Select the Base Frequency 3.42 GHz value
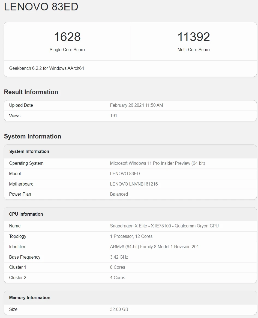 (119, 257)
